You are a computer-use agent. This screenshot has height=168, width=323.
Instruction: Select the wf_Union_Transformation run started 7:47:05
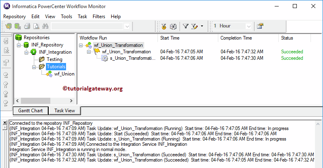[126, 52]
